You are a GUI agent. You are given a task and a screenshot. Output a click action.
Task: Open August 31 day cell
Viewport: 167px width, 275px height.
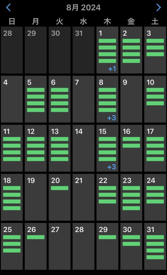pyautogui.click(x=155, y=246)
